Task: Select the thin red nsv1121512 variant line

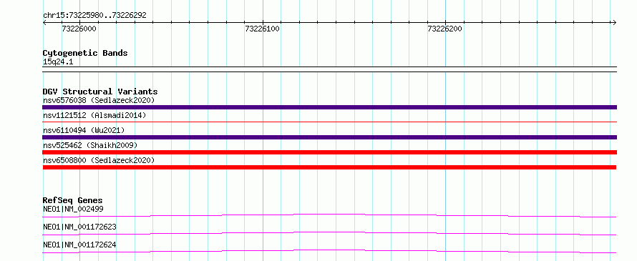Action: click(x=329, y=122)
